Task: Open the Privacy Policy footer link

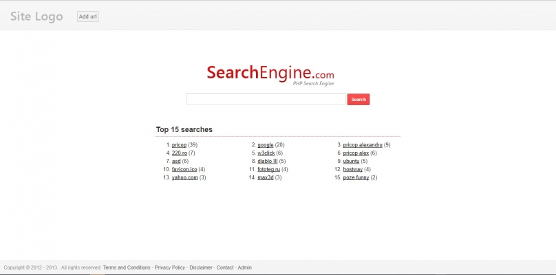Action: point(169,267)
